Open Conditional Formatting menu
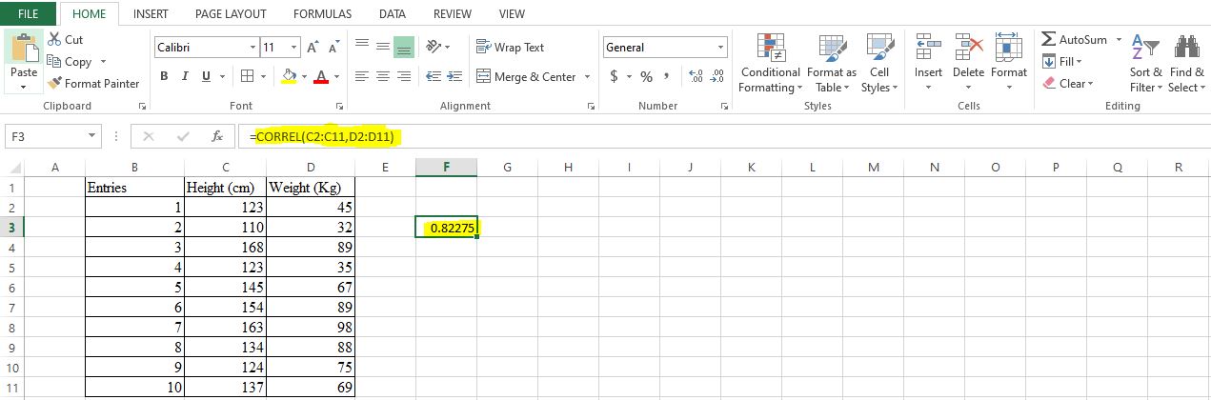 (770, 63)
